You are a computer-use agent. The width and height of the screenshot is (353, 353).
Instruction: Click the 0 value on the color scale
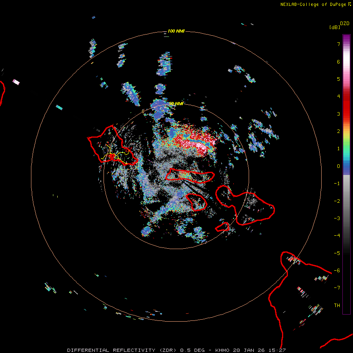(x=338, y=166)
